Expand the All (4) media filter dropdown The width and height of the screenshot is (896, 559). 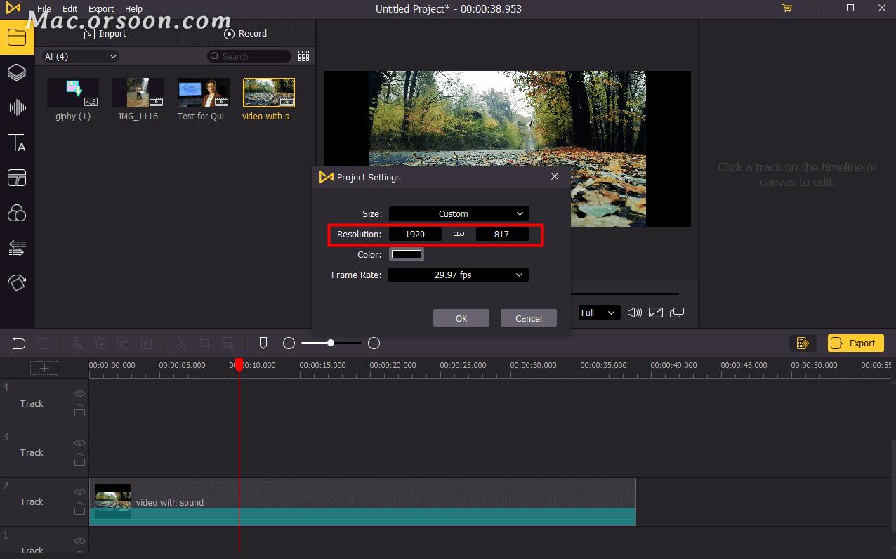pos(79,55)
